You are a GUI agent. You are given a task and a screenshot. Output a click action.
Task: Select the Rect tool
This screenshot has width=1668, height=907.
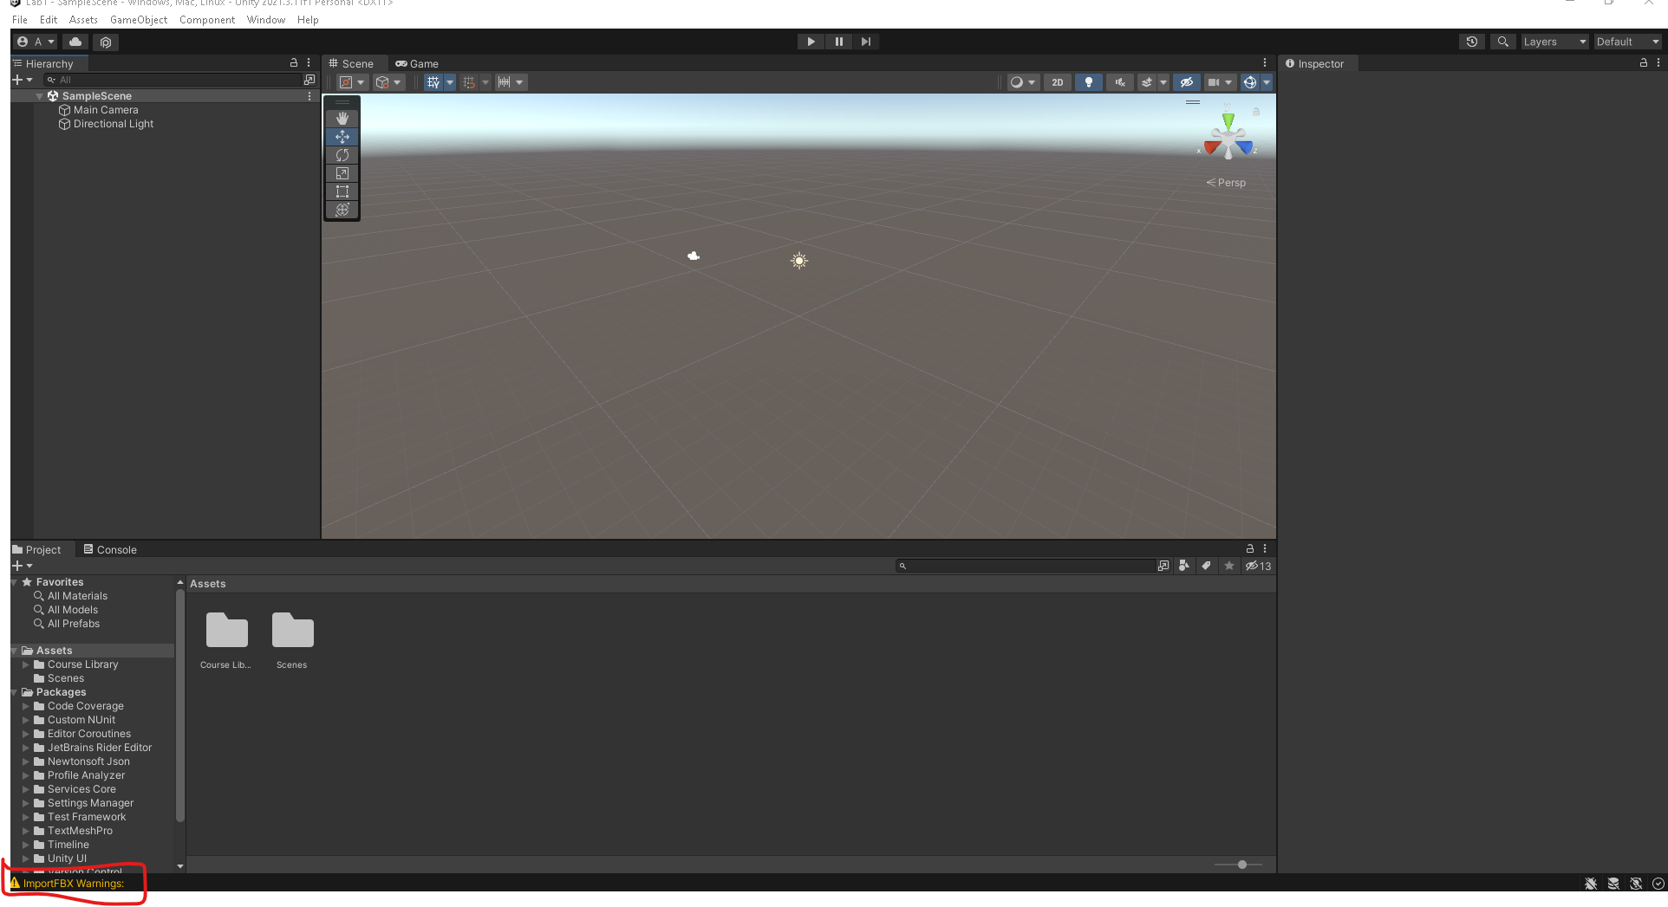[342, 191]
